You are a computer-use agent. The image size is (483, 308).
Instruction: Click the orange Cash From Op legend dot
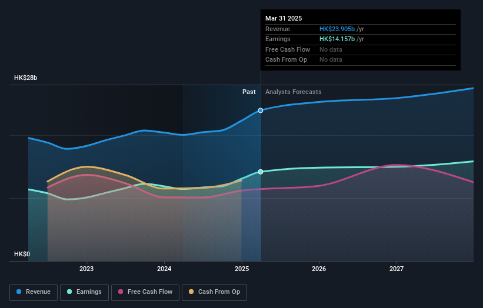pyautogui.click(x=191, y=292)
